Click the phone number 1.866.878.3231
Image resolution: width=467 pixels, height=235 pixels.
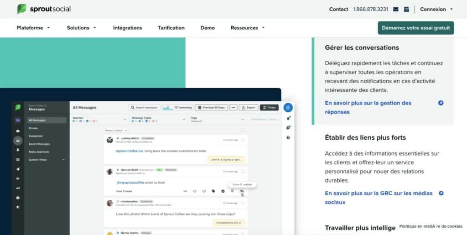pos(371,9)
